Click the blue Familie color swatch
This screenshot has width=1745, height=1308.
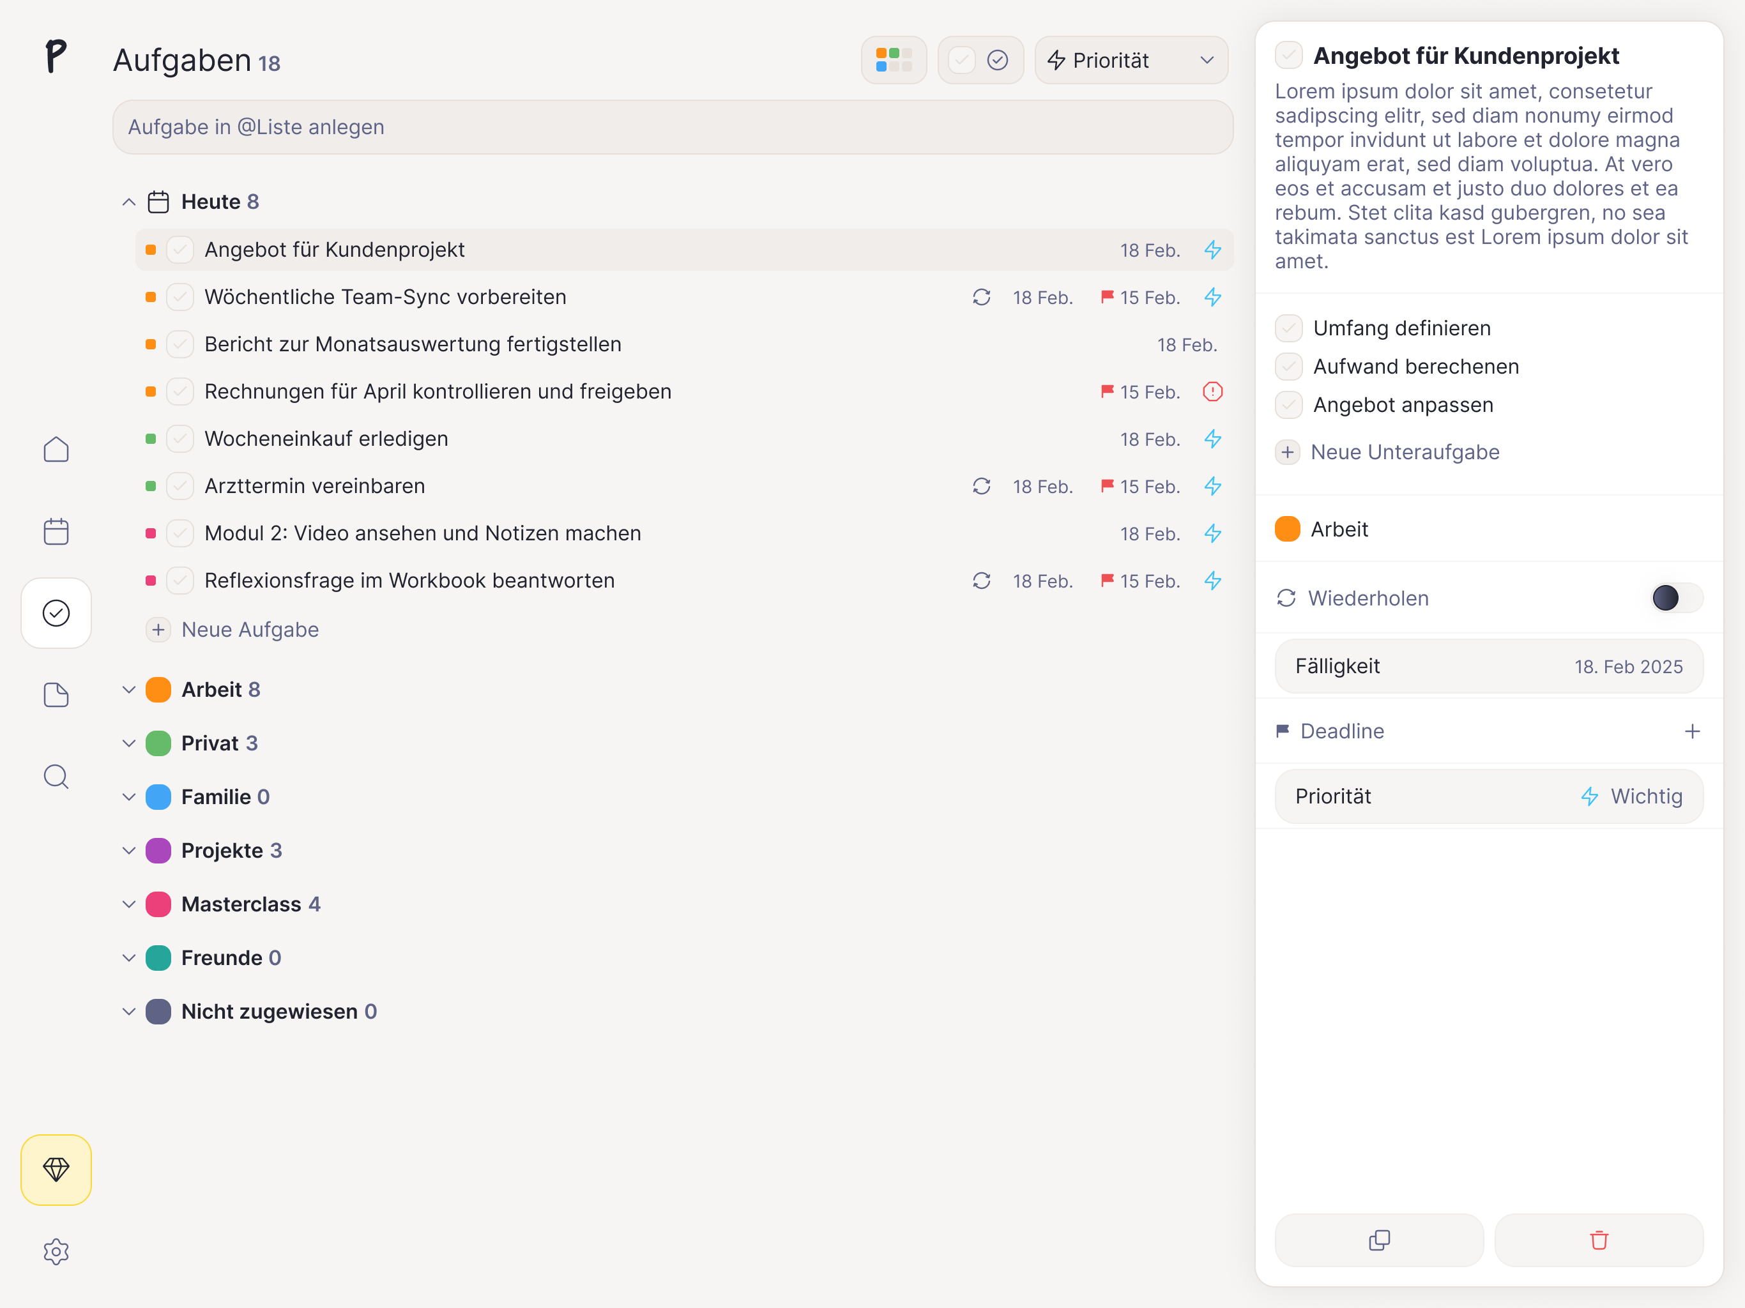(158, 797)
